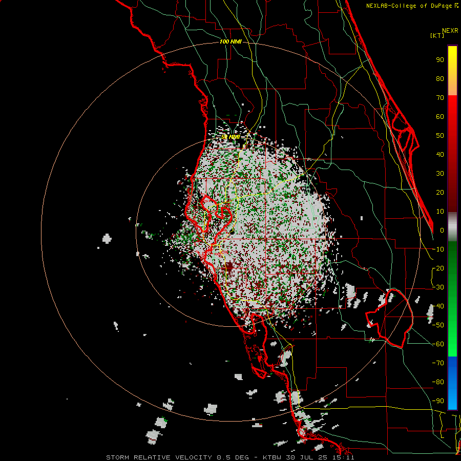Click the positive 80 knot scale label
The width and height of the screenshot is (461, 461).
(440, 79)
